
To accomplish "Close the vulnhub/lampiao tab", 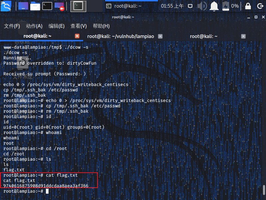I will [x=160, y=36].
